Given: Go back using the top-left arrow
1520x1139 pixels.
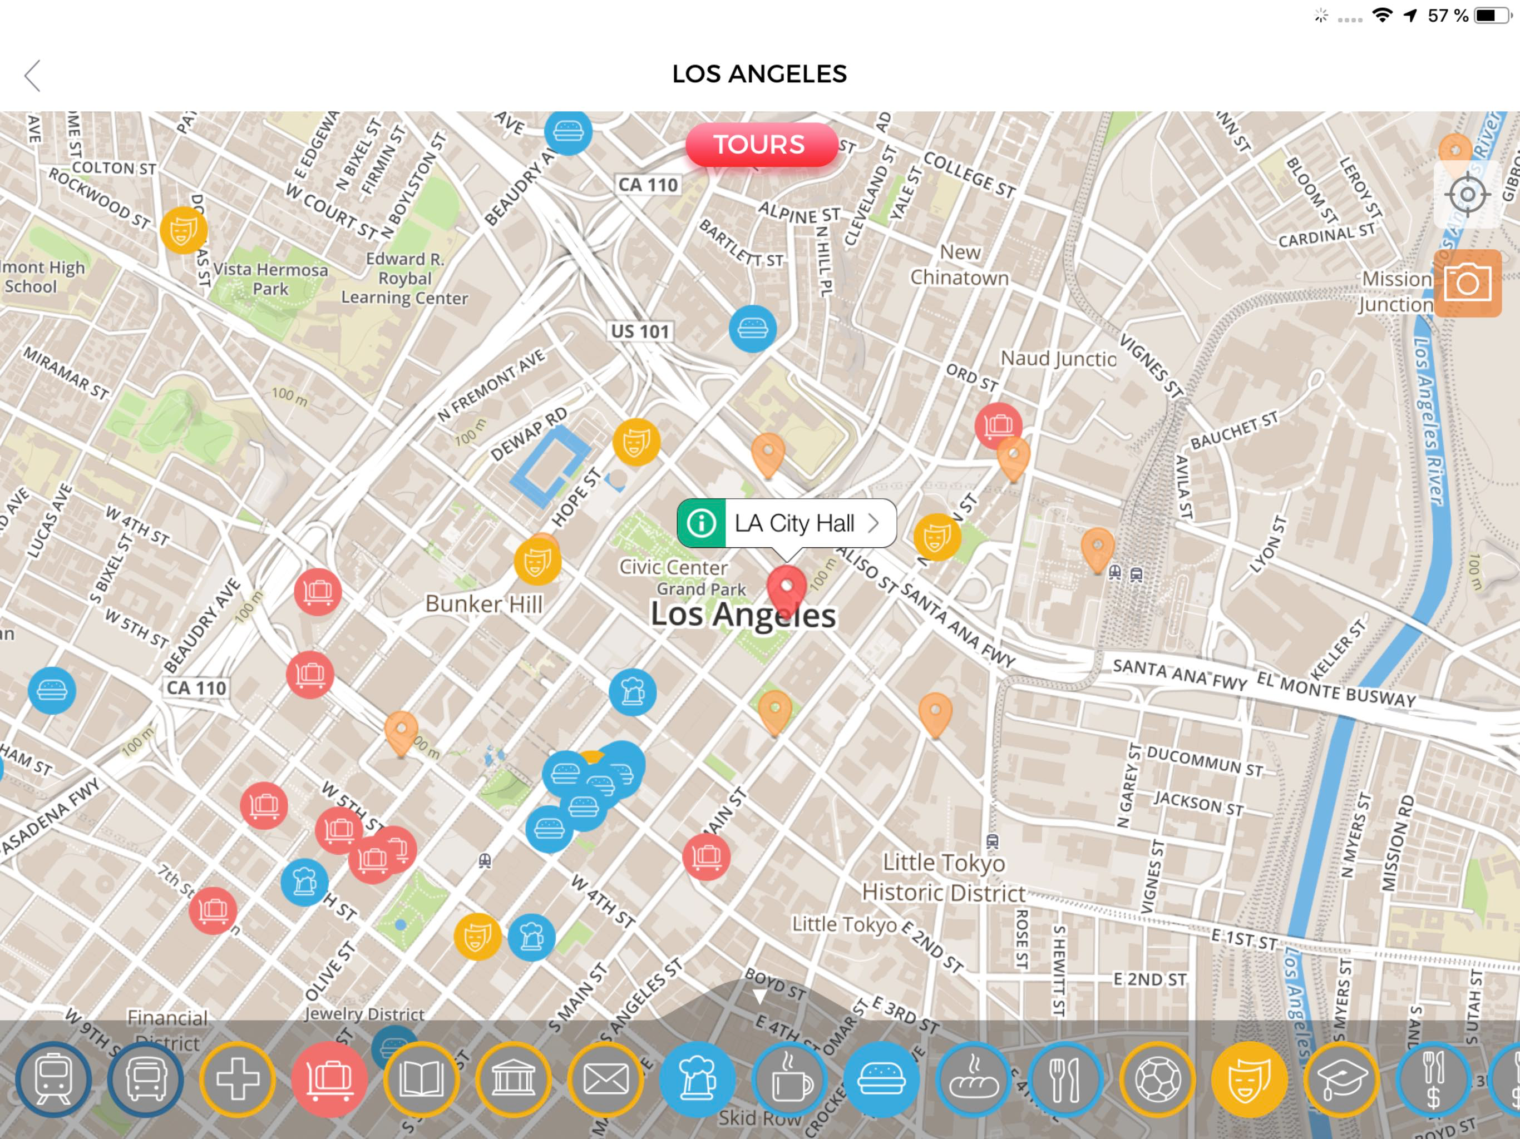Looking at the screenshot, I should point(32,75).
